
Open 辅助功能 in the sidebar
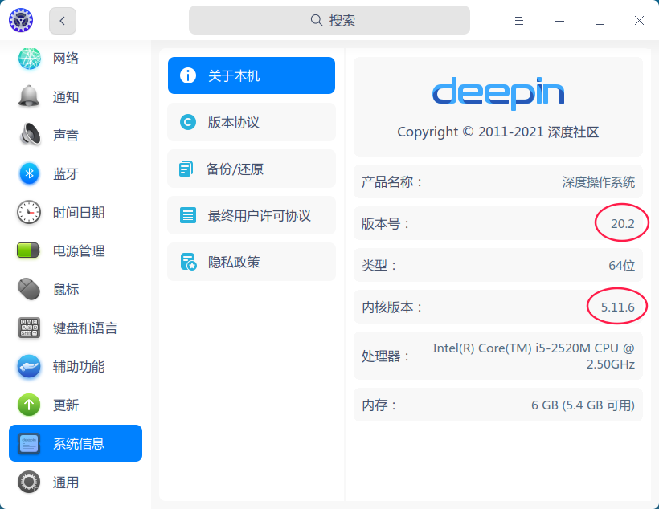tap(76, 367)
